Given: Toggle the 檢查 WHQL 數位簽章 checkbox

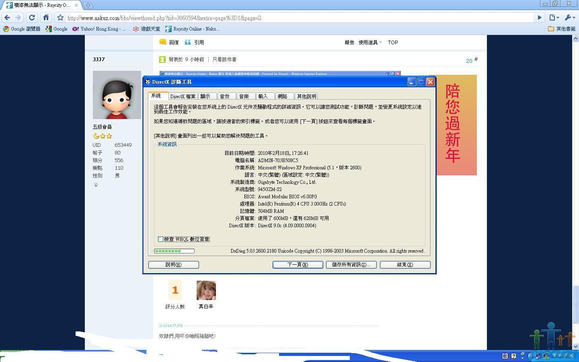Looking at the screenshot, I should pyautogui.click(x=161, y=239).
